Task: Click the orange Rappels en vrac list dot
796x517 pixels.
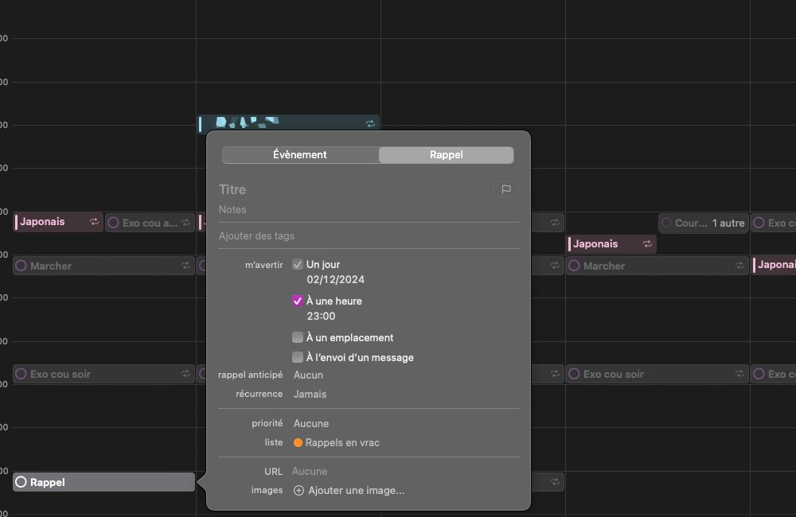Action: (x=298, y=443)
